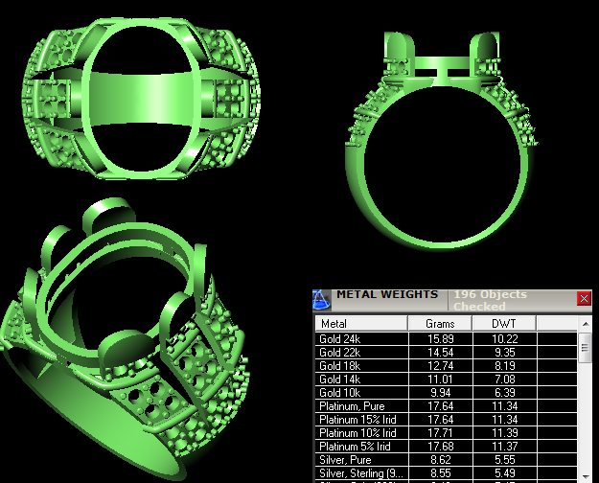Click the table scrollbar up arrow
This screenshot has width=599, height=483.
point(586,324)
